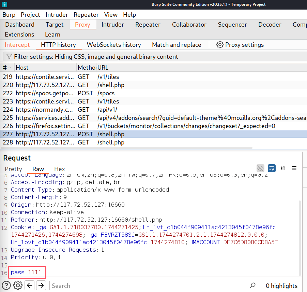Screen dimensions: 307x292
Task: Open the Help menu
Action: 129,15
